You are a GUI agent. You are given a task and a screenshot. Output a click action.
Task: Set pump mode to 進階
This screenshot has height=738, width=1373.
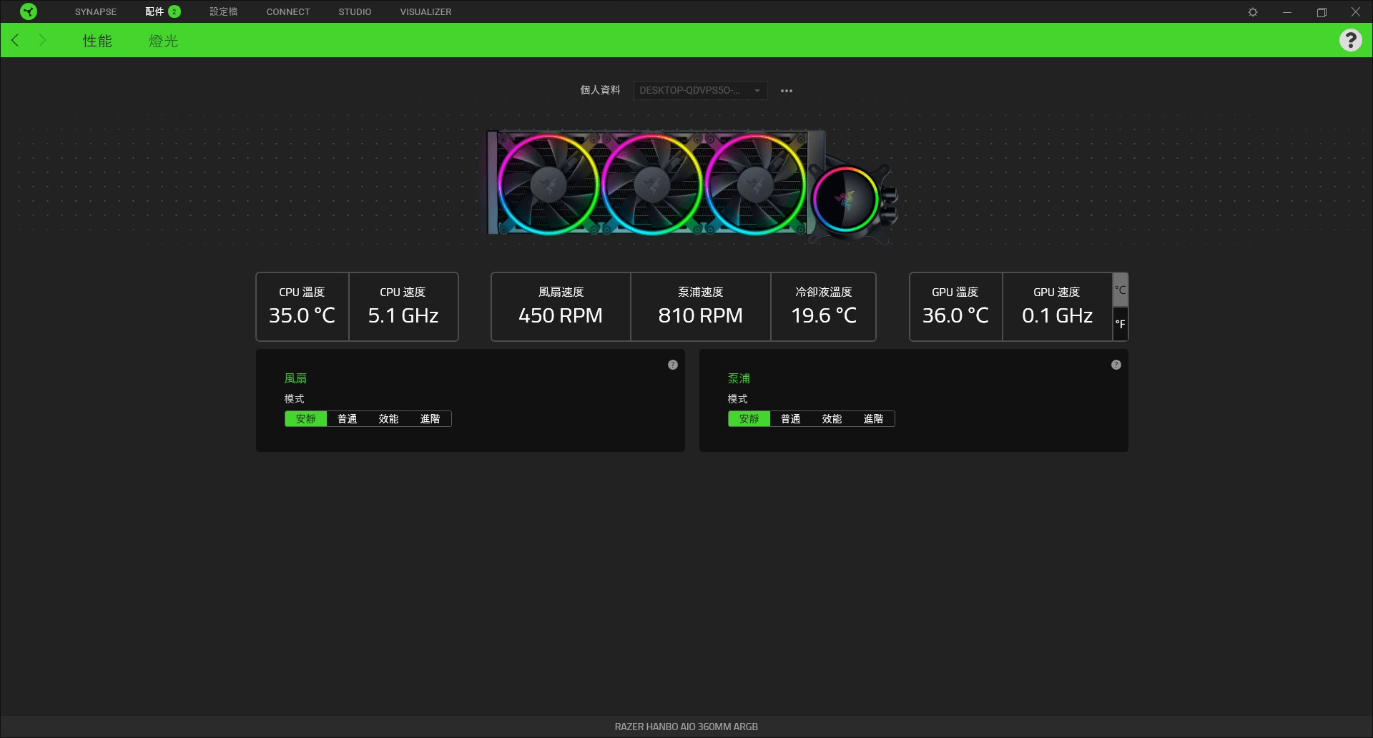pyautogui.click(x=874, y=419)
